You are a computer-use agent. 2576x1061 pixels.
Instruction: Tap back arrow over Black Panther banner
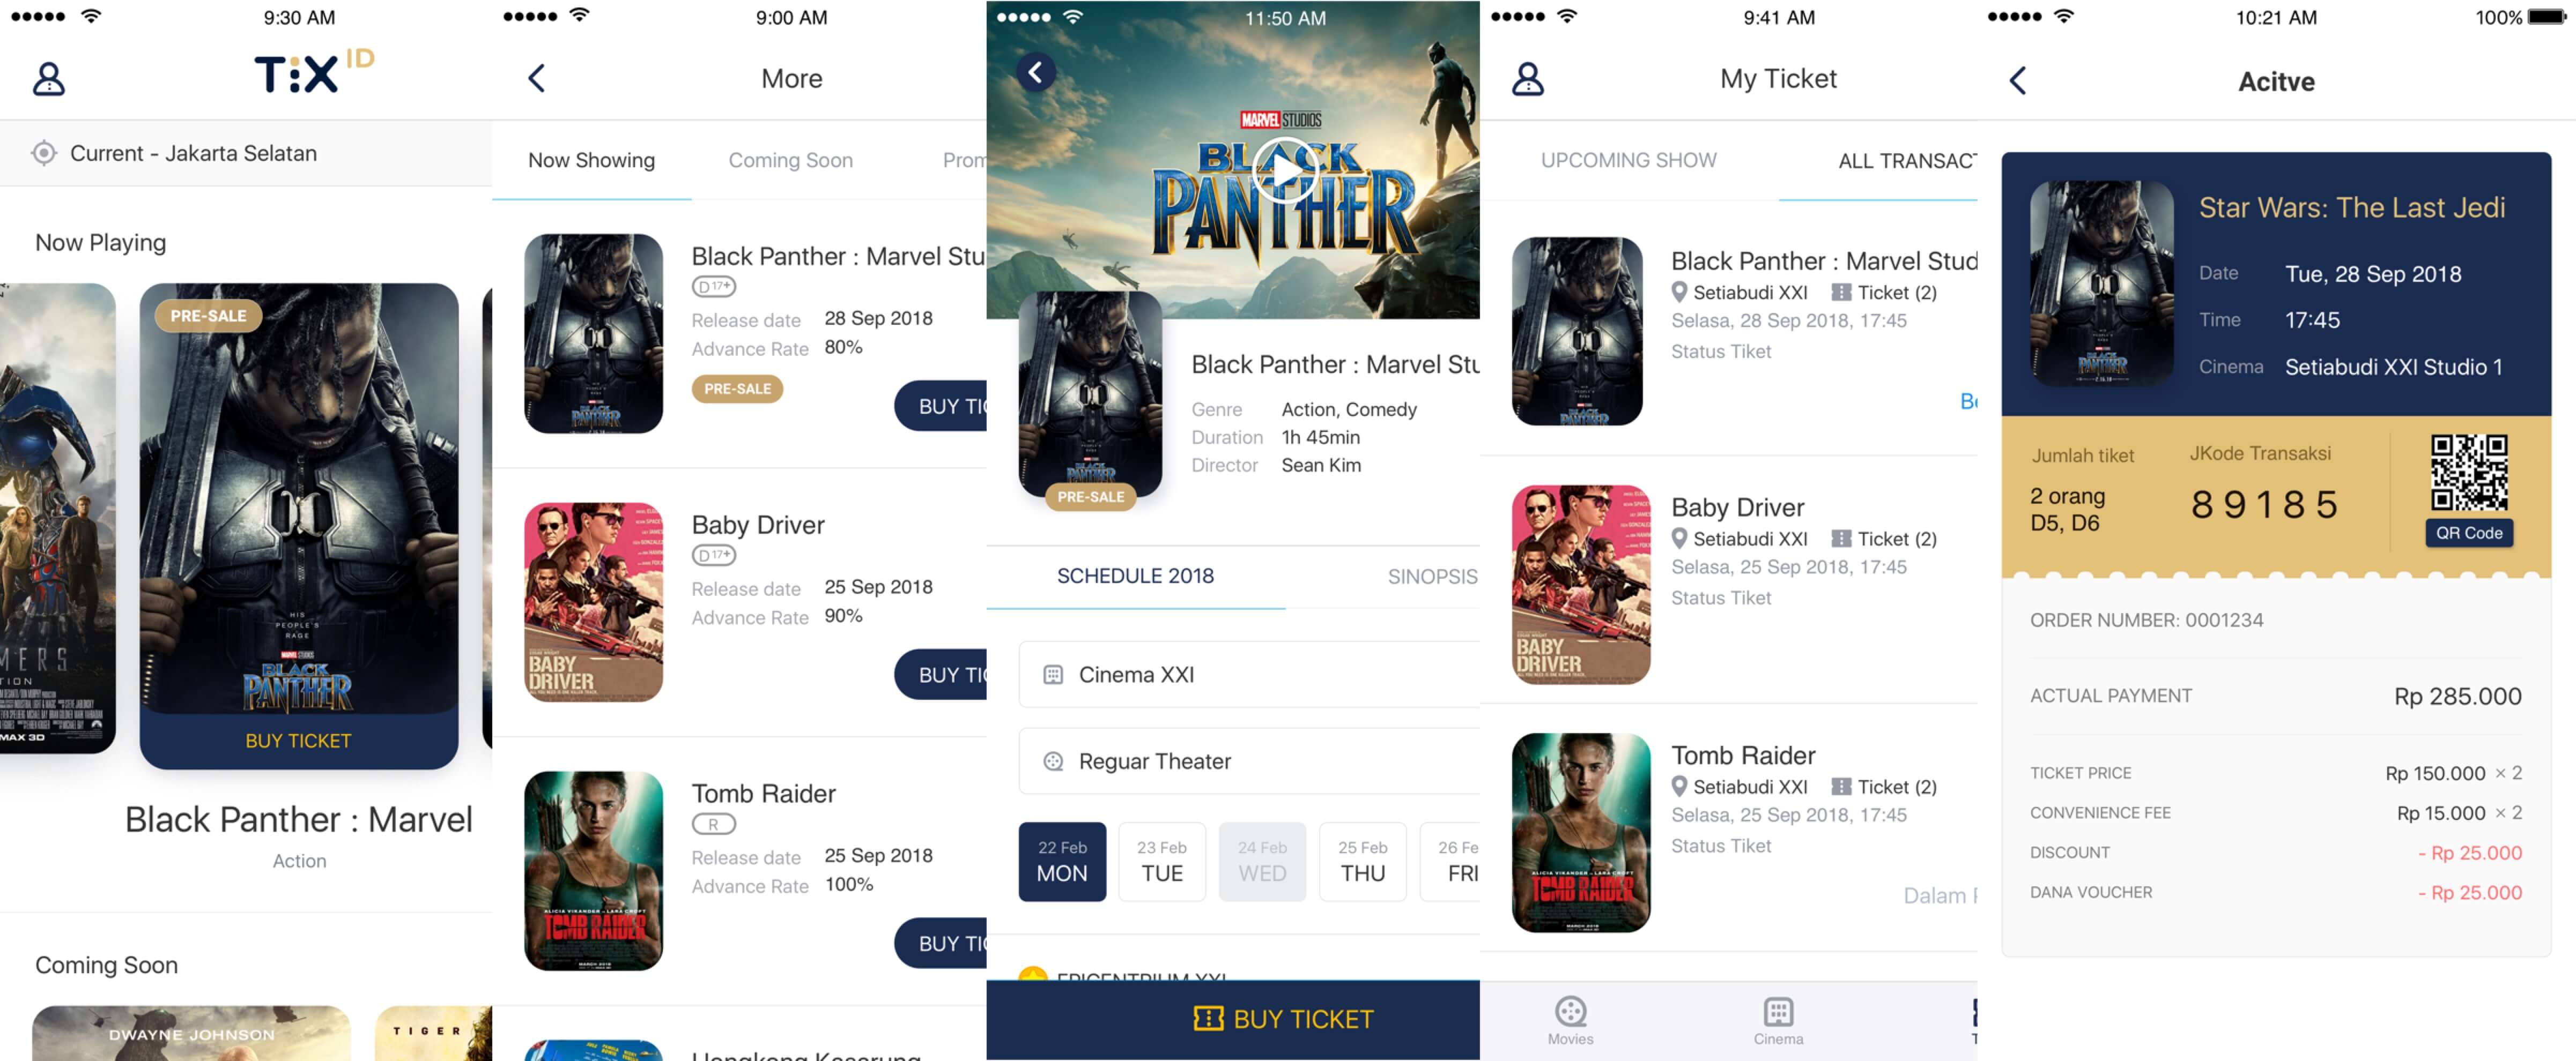pos(1036,72)
